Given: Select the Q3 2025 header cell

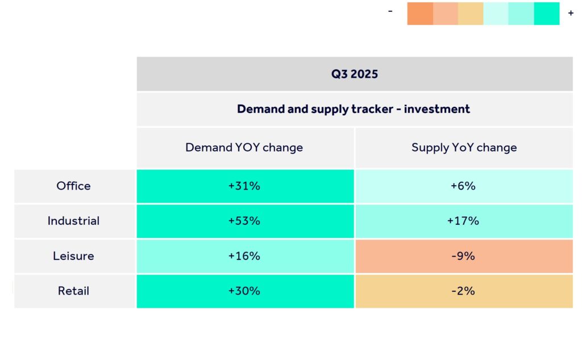Looking at the screenshot, I should 355,74.
